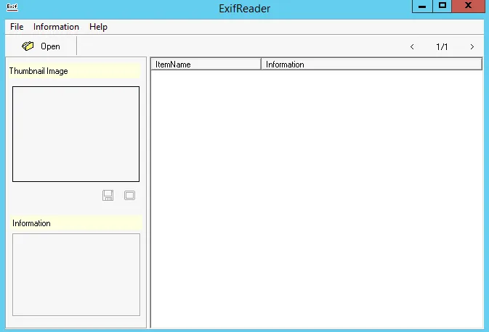Open the Information menu
Screen dimensions: 489x332
tap(56, 27)
